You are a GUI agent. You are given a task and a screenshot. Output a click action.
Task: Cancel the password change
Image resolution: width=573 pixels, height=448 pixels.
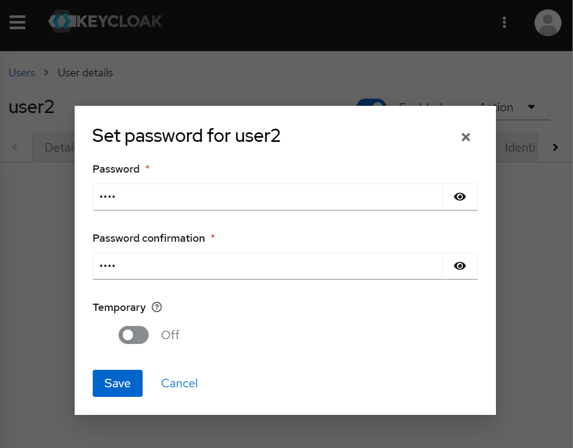click(179, 383)
